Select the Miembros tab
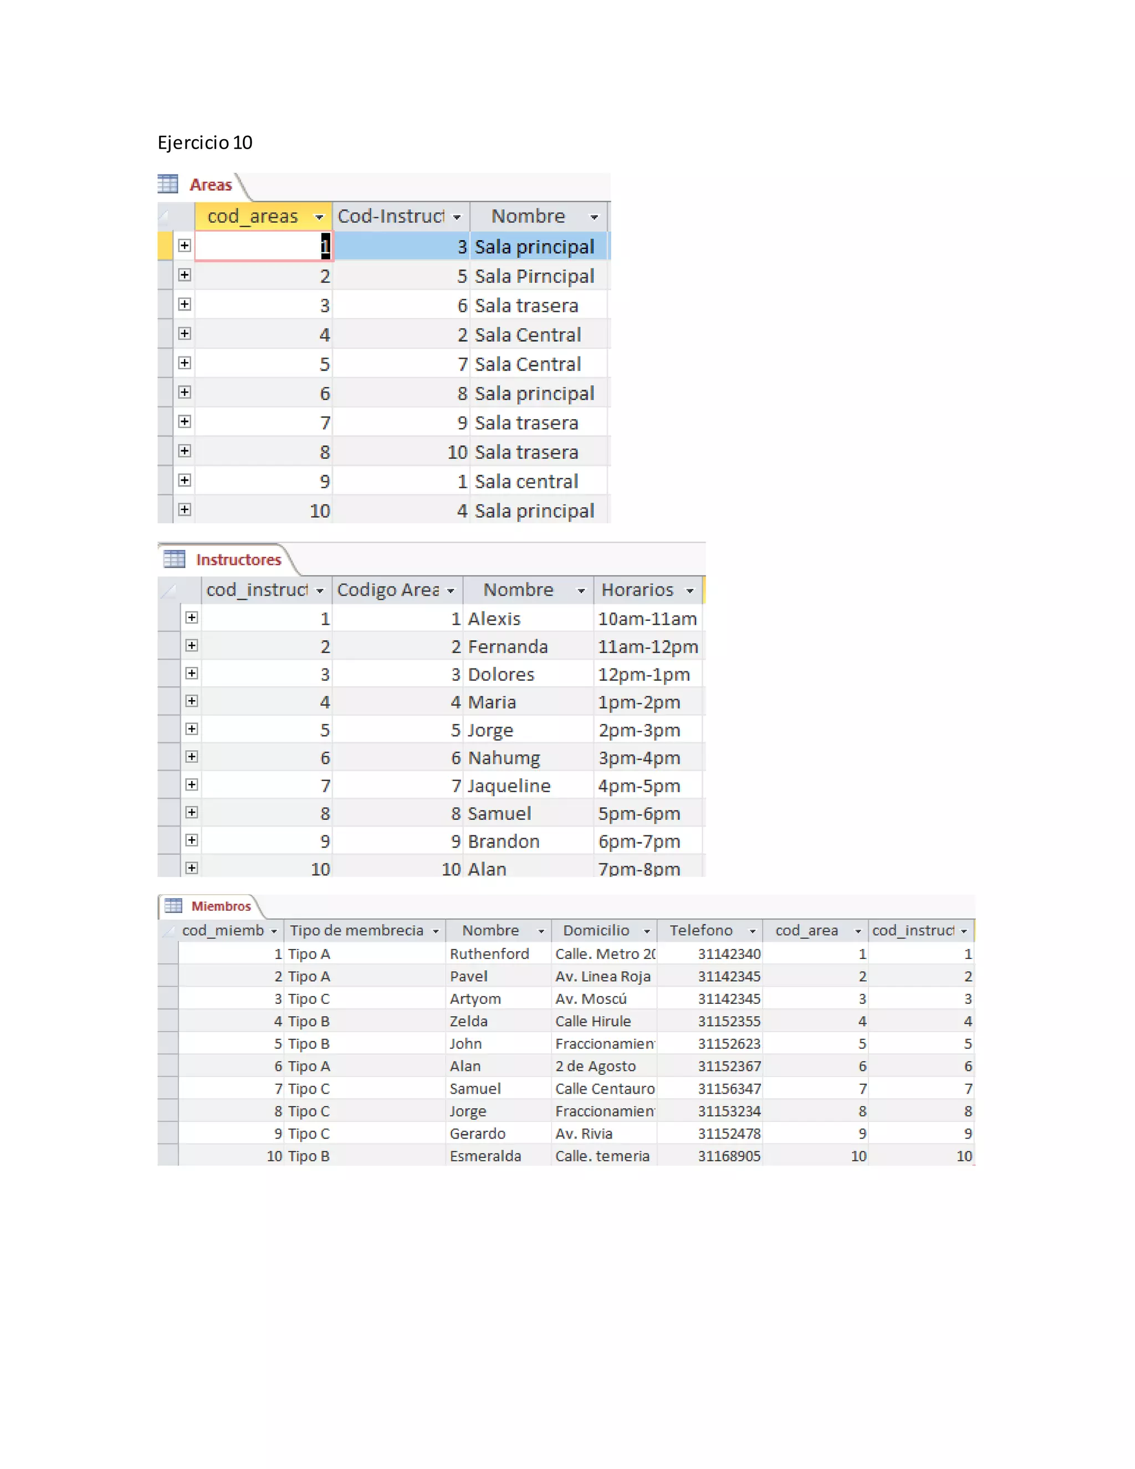Screen dimensions: 1135x1469 tap(221, 906)
